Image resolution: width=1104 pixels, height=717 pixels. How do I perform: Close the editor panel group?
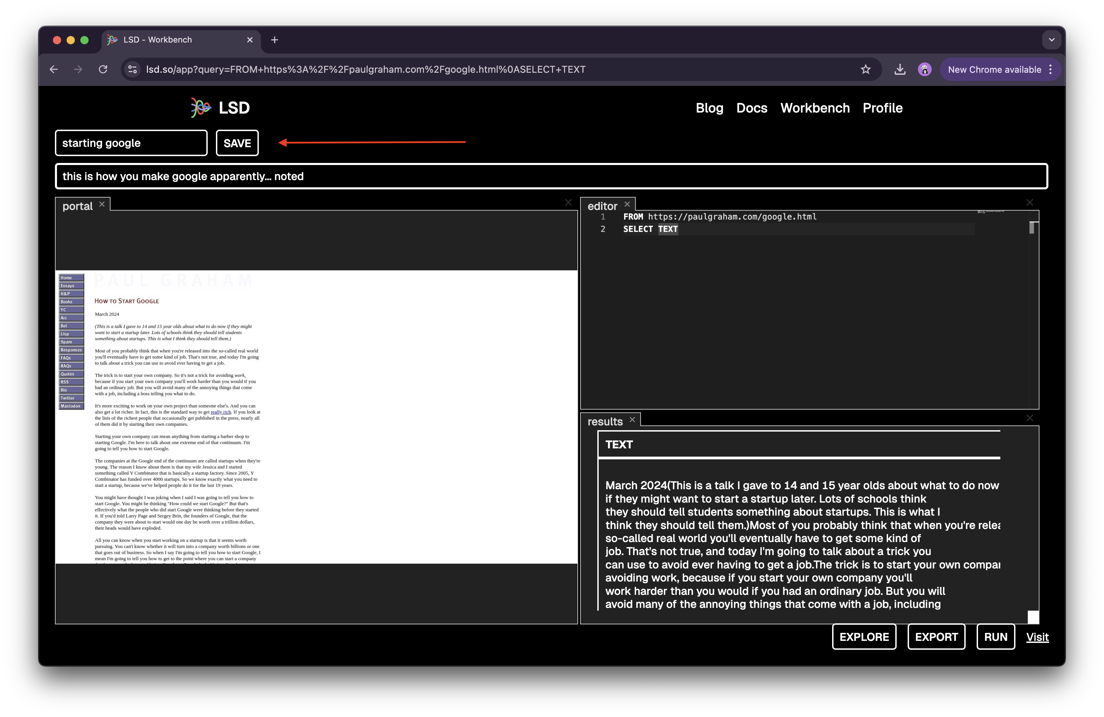tap(1030, 202)
